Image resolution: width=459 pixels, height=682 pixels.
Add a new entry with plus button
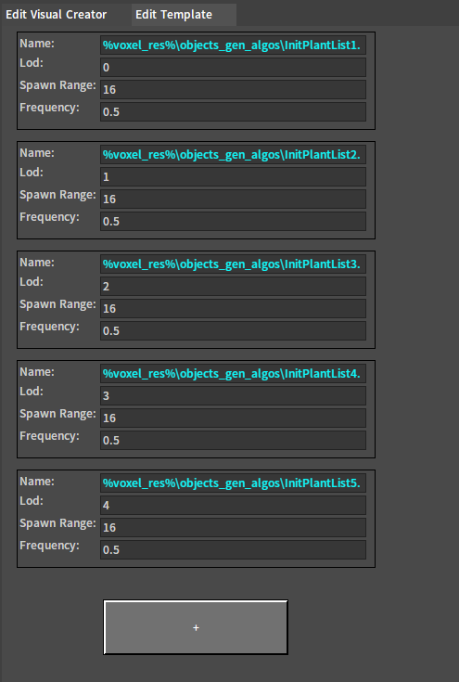pyautogui.click(x=196, y=627)
